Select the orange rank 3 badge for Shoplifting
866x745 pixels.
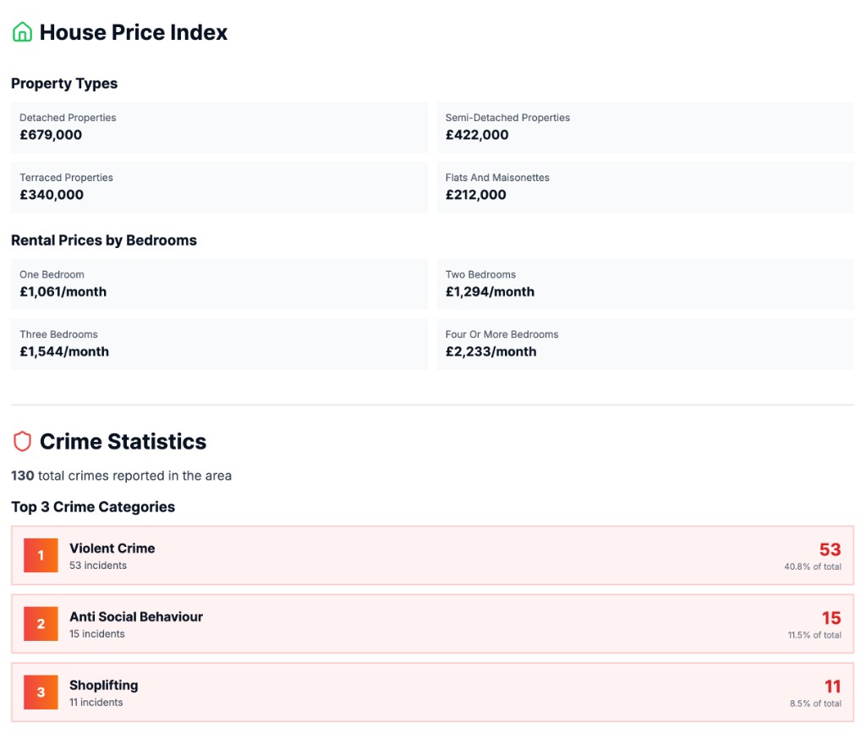pos(41,692)
